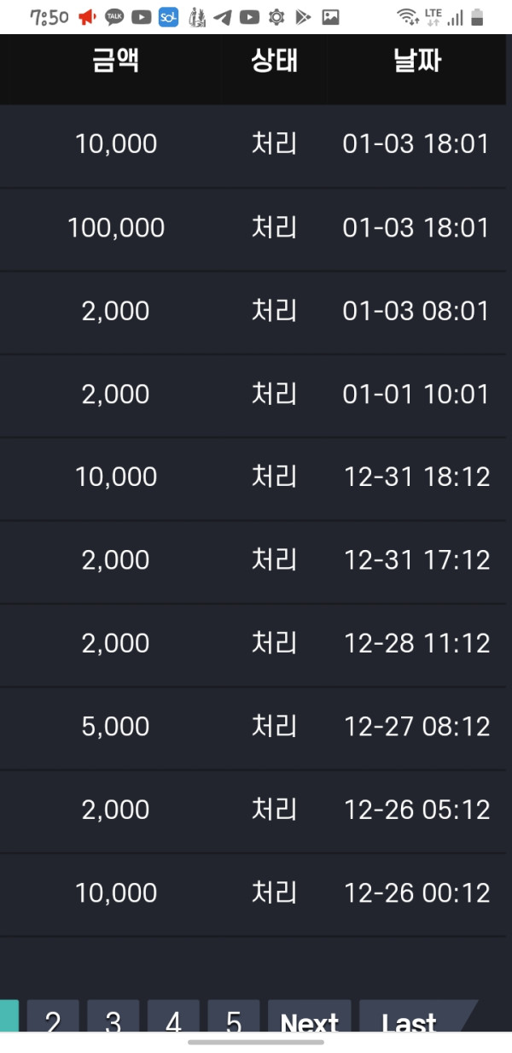
Task: Tap the red megaphone notification icon
Action: [x=87, y=17]
